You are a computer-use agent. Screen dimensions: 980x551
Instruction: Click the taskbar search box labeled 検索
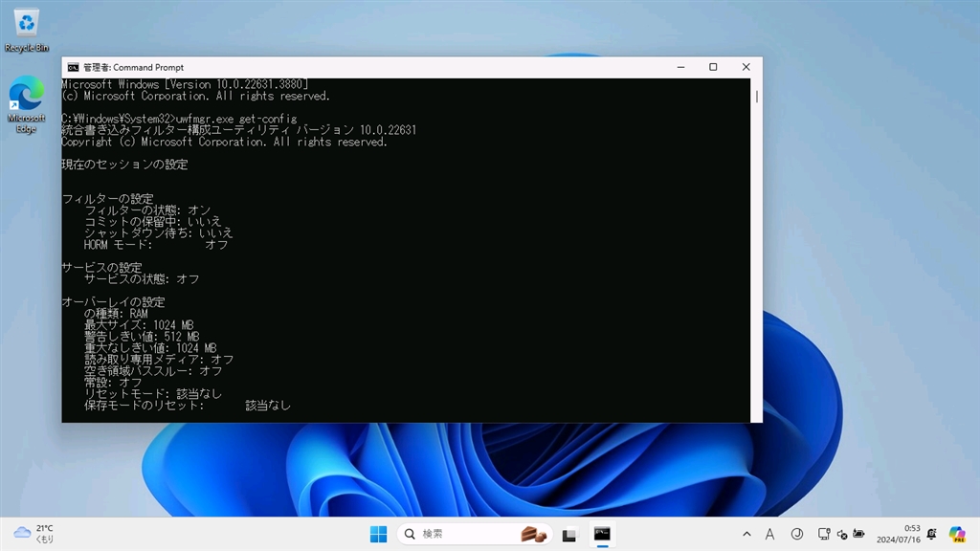475,534
